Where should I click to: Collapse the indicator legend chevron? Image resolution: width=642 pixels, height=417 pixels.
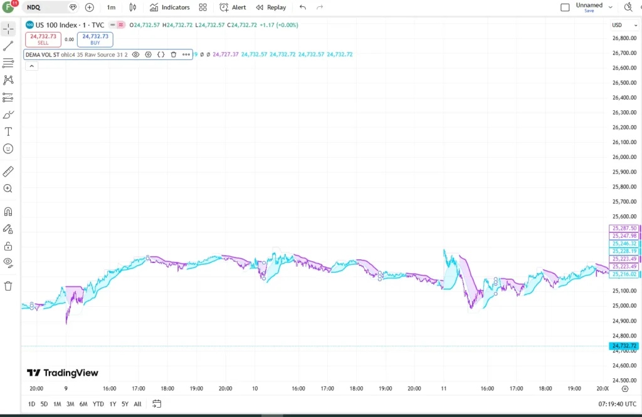(31, 66)
